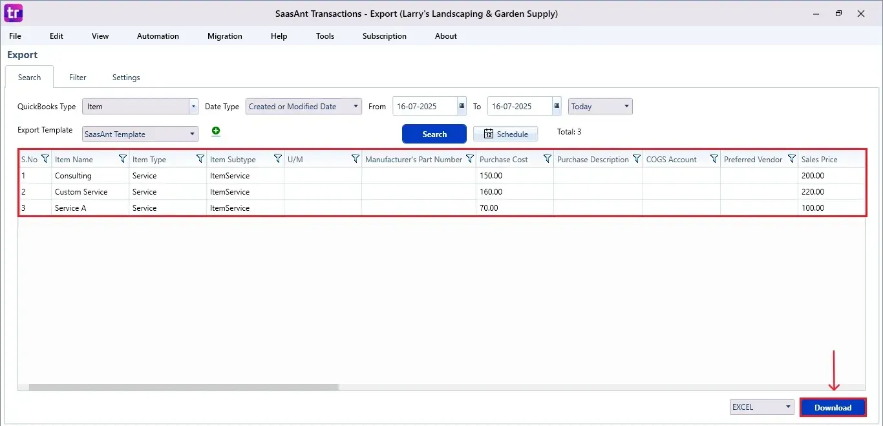Screen dimensions: 883x426
Task: Minimize the SaasAnt Transactions window
Action: coord(816,13)
